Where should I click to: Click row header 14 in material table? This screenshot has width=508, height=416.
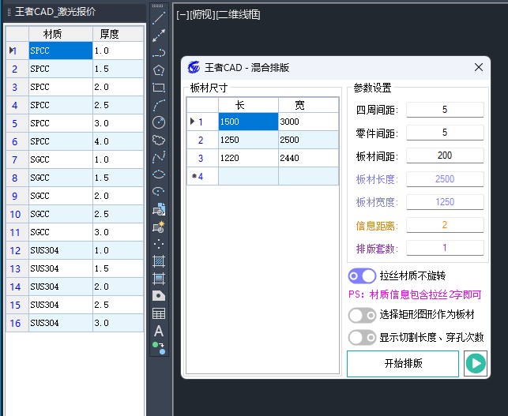pos(17,287)
